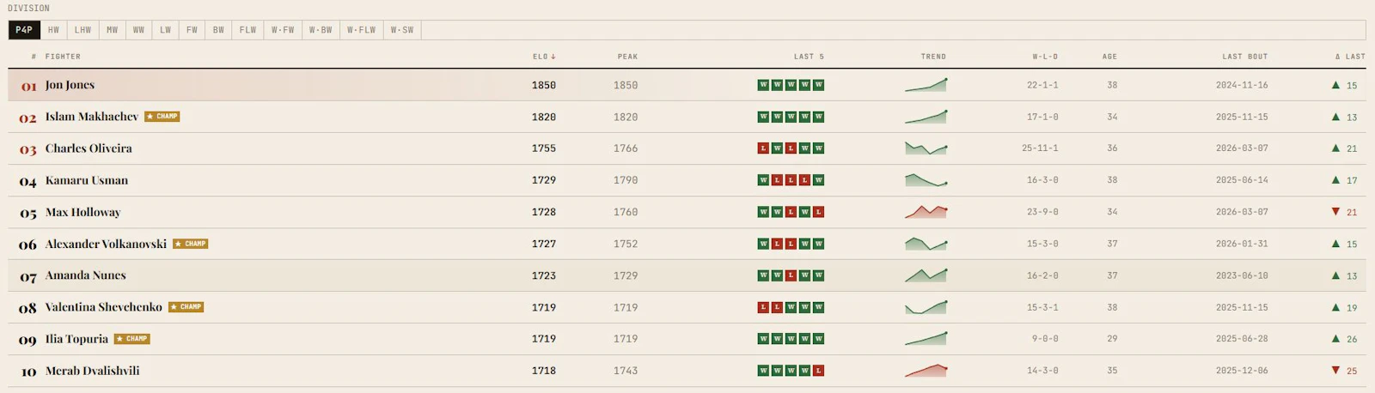Switch to the LHW division tab
This screenshot has height=393, width=1375.
82,30
